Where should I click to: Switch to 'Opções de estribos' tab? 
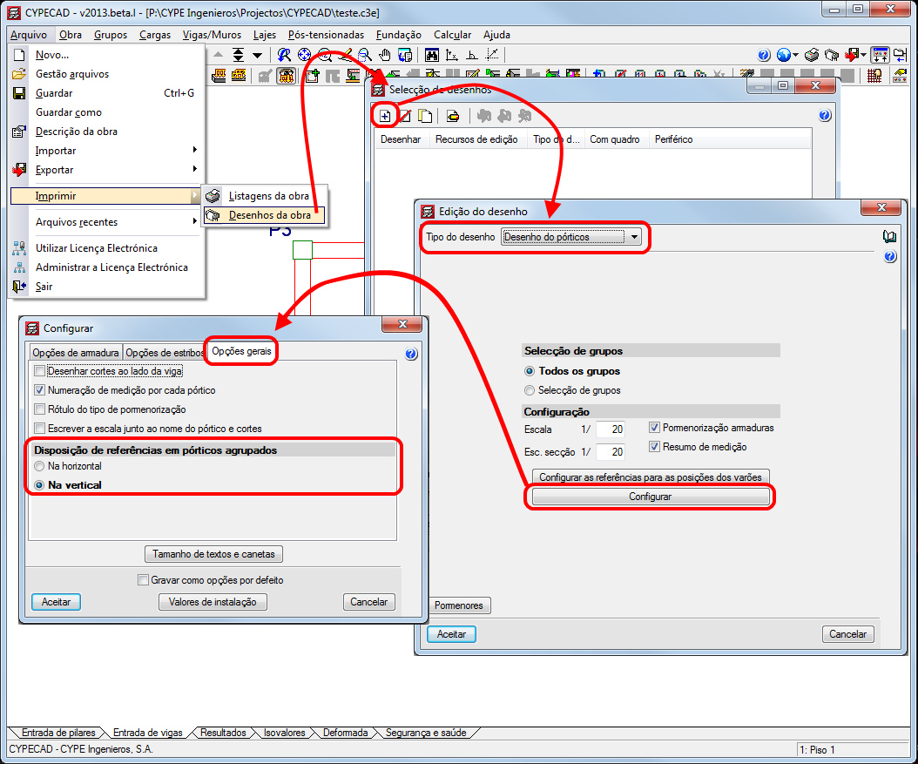click(165, 353)
